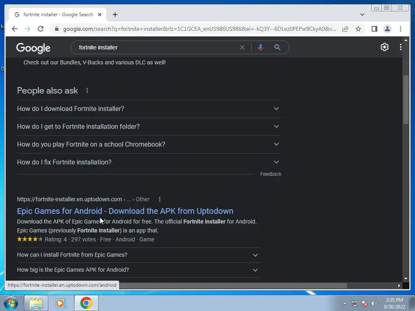Click the Chrome taskbar icon
The width and height of the screenshot is (415, 311).
86,303
